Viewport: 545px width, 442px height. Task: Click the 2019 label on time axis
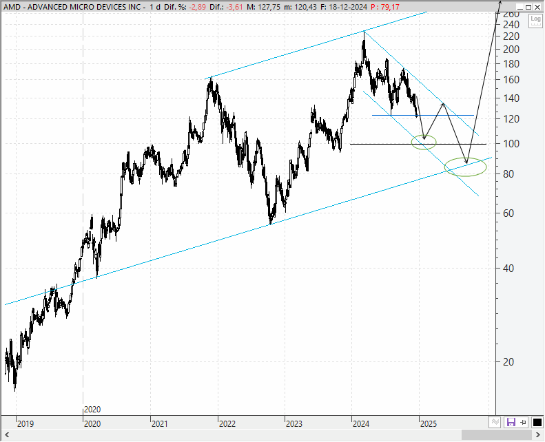pyautogui.click(x=25, y=424)
